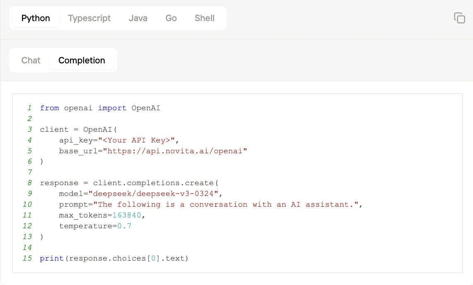Switch to the Chat mode tab

coord(31,60)
